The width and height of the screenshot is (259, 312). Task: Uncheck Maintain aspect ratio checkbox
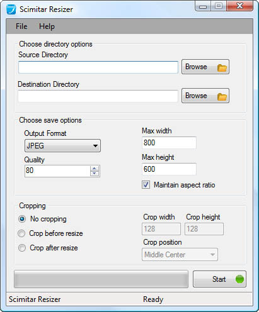coord(146,185)
